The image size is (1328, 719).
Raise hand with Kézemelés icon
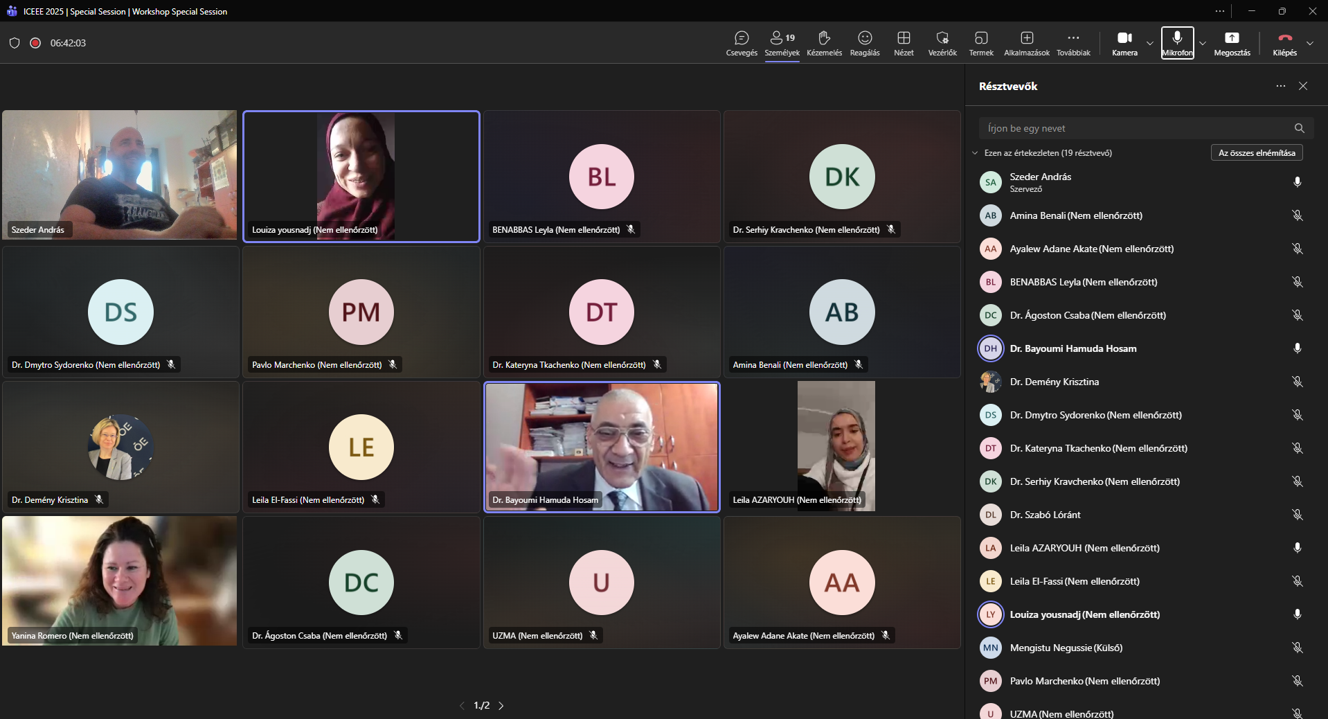824,43
